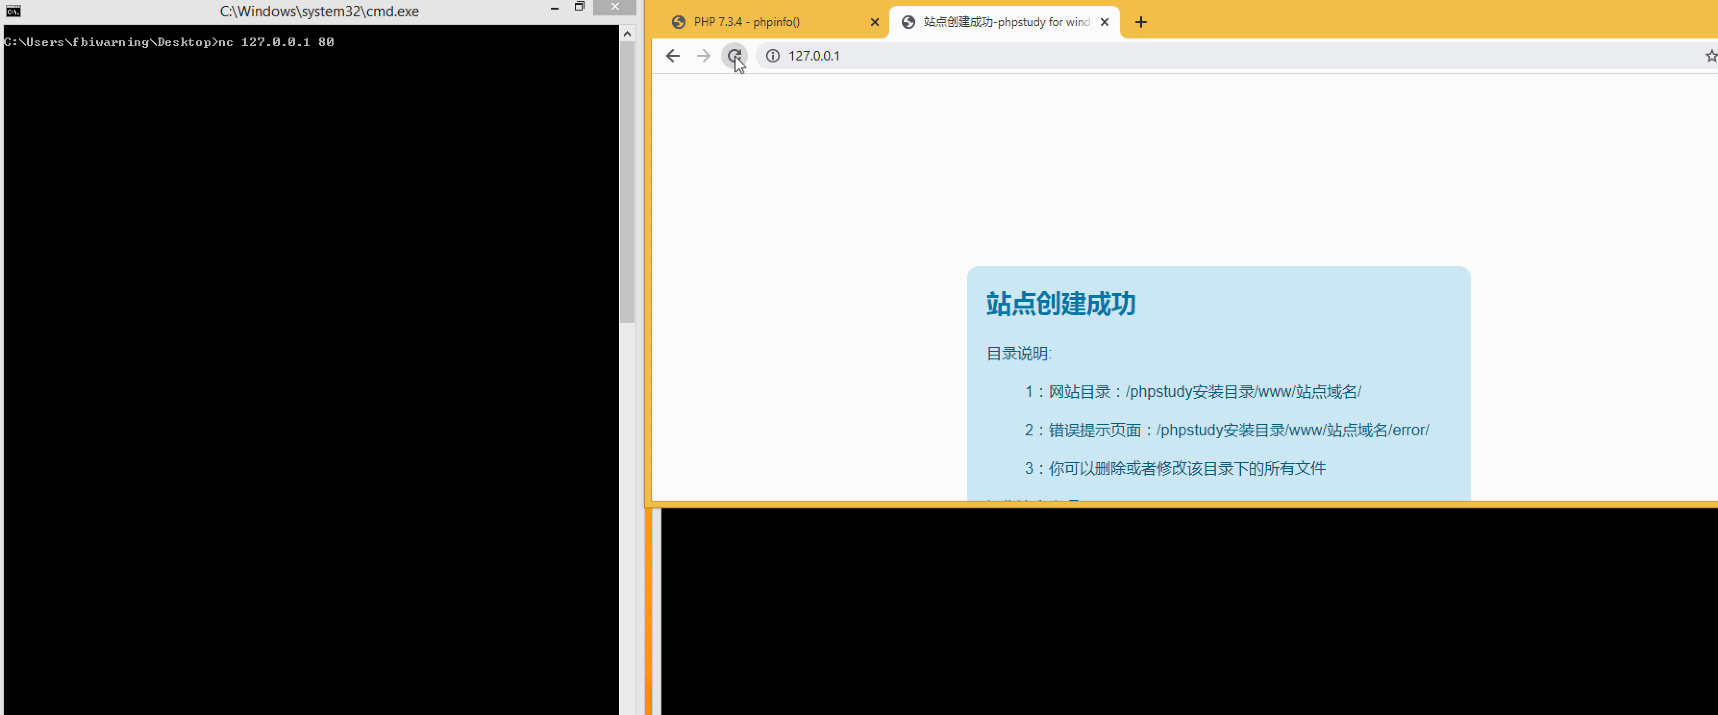Click cmd scrollbar up arrow
Image resolution: width=1718 pixels, height=715 pixels.
pos(627,33)
